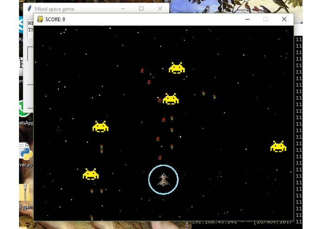The height and width of the screenshot is (229, 322).
Task: Click the "Mbed space game" title text
Action: pyautogui.click(x=54, y=9)
